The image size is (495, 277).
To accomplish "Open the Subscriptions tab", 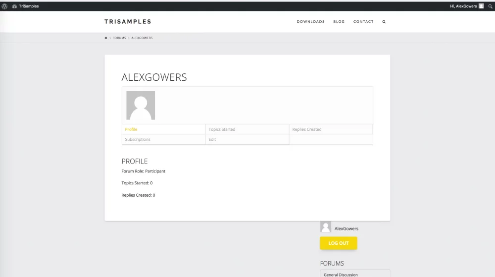I will tap(138, 140).
